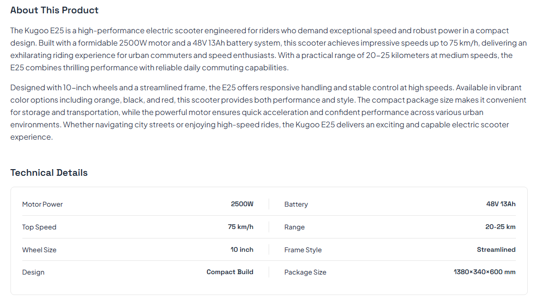The height and width of the screenshot is (305, 543).
Task: Select the Motor Power label
Action: (x=42, y=204)
